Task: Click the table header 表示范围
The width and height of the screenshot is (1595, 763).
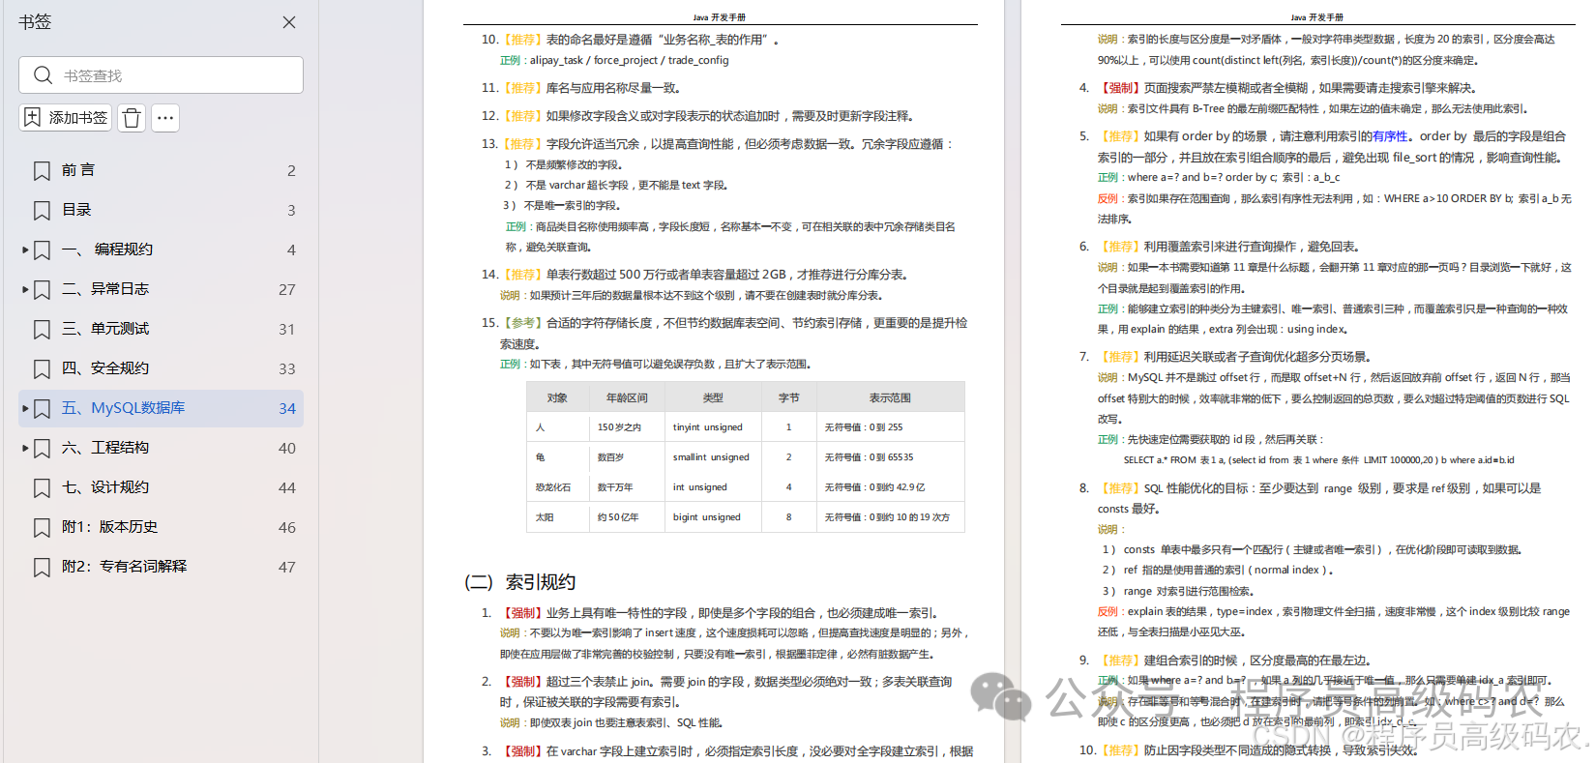Action: pos(890,397)
